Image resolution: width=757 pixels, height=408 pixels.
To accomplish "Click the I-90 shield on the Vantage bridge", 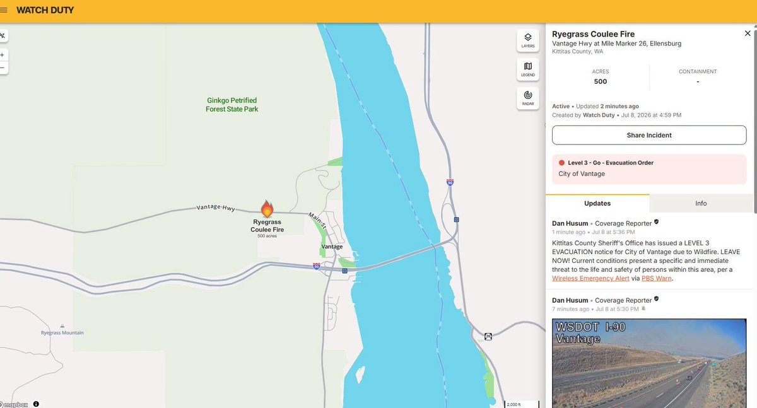I will click(316, 267).
